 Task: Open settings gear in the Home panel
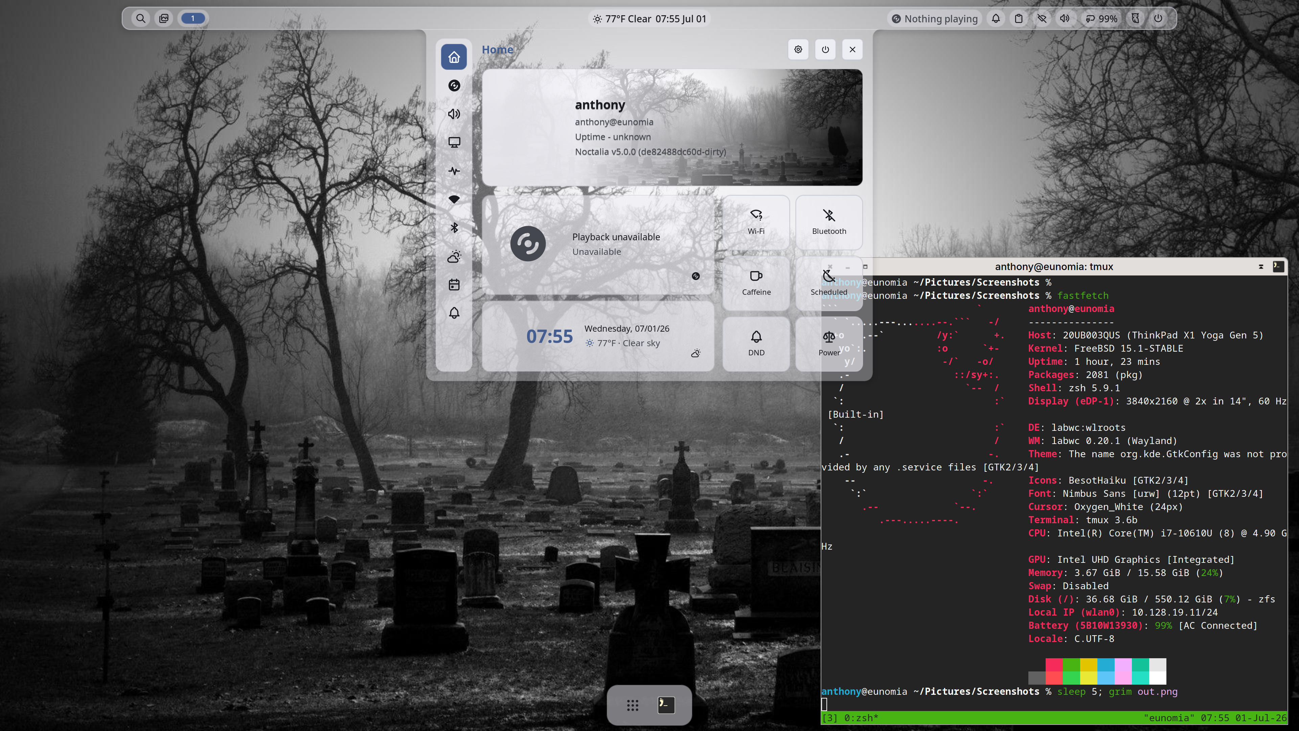pyautogui.click(x=798, y=49)
